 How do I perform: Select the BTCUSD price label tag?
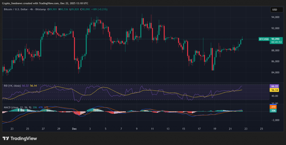264,39
